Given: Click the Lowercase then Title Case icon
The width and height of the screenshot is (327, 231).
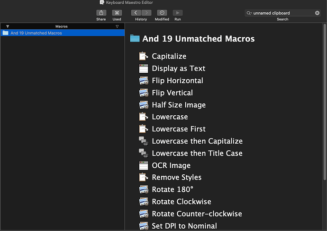Looking at the screenshot, I should pos(144,153).
